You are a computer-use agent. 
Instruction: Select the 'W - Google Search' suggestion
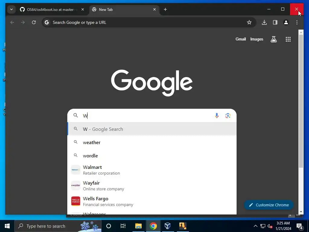pos(152,129)
